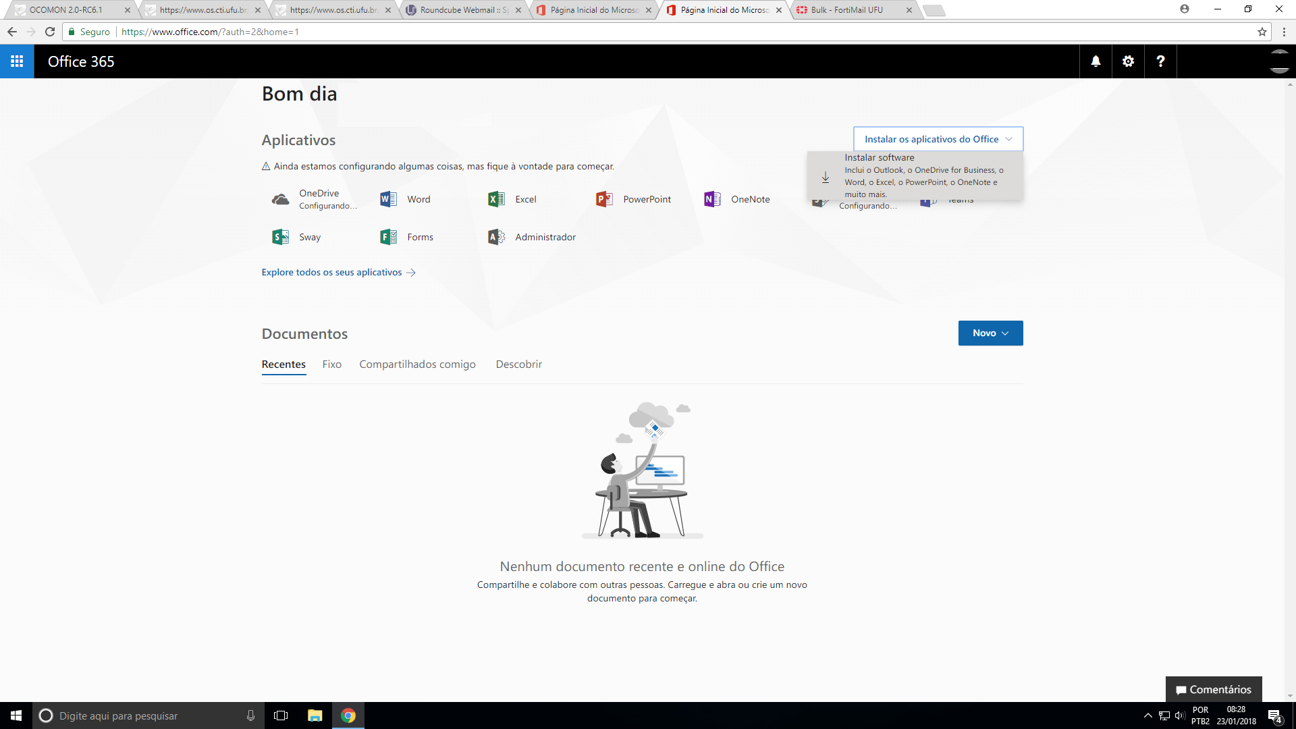Screen dimensions: 1296x729
Task: Click the taskbar clock and date
Action: pos(1236,715)
